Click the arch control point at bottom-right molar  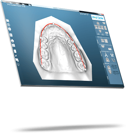pos(85,70)
